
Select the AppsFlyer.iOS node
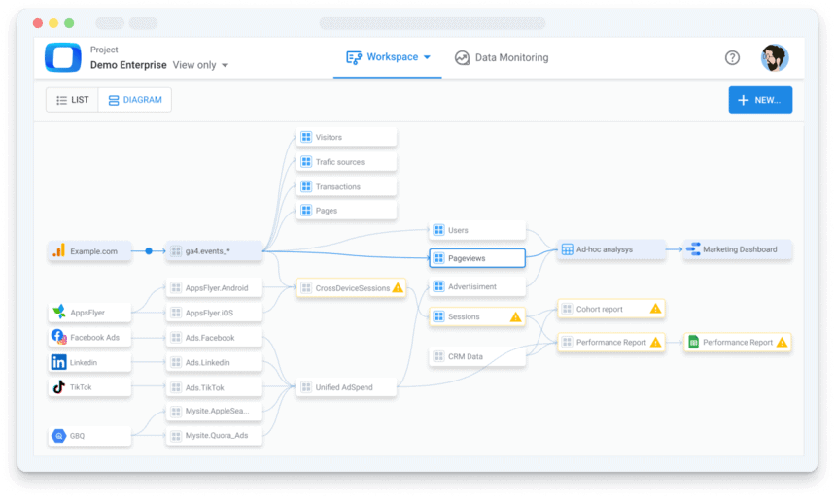tap(214, 313)
